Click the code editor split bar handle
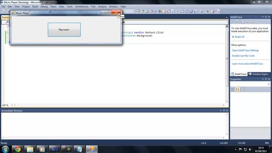 coord(227,26)
